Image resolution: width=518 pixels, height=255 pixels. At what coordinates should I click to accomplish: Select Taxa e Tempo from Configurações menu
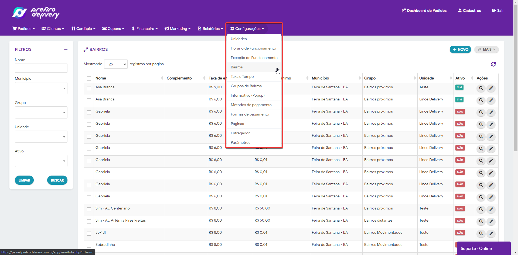(x=242, y=77)
